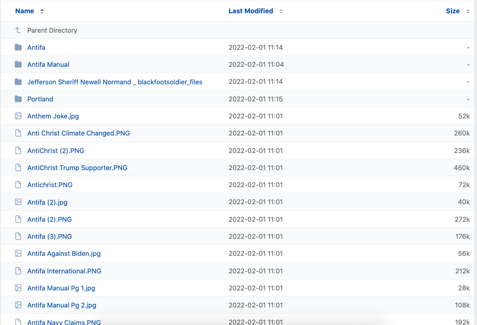Viewport: 477px width, 325px height.
Task: Open the Portland folder
Action: coord(40,99)
